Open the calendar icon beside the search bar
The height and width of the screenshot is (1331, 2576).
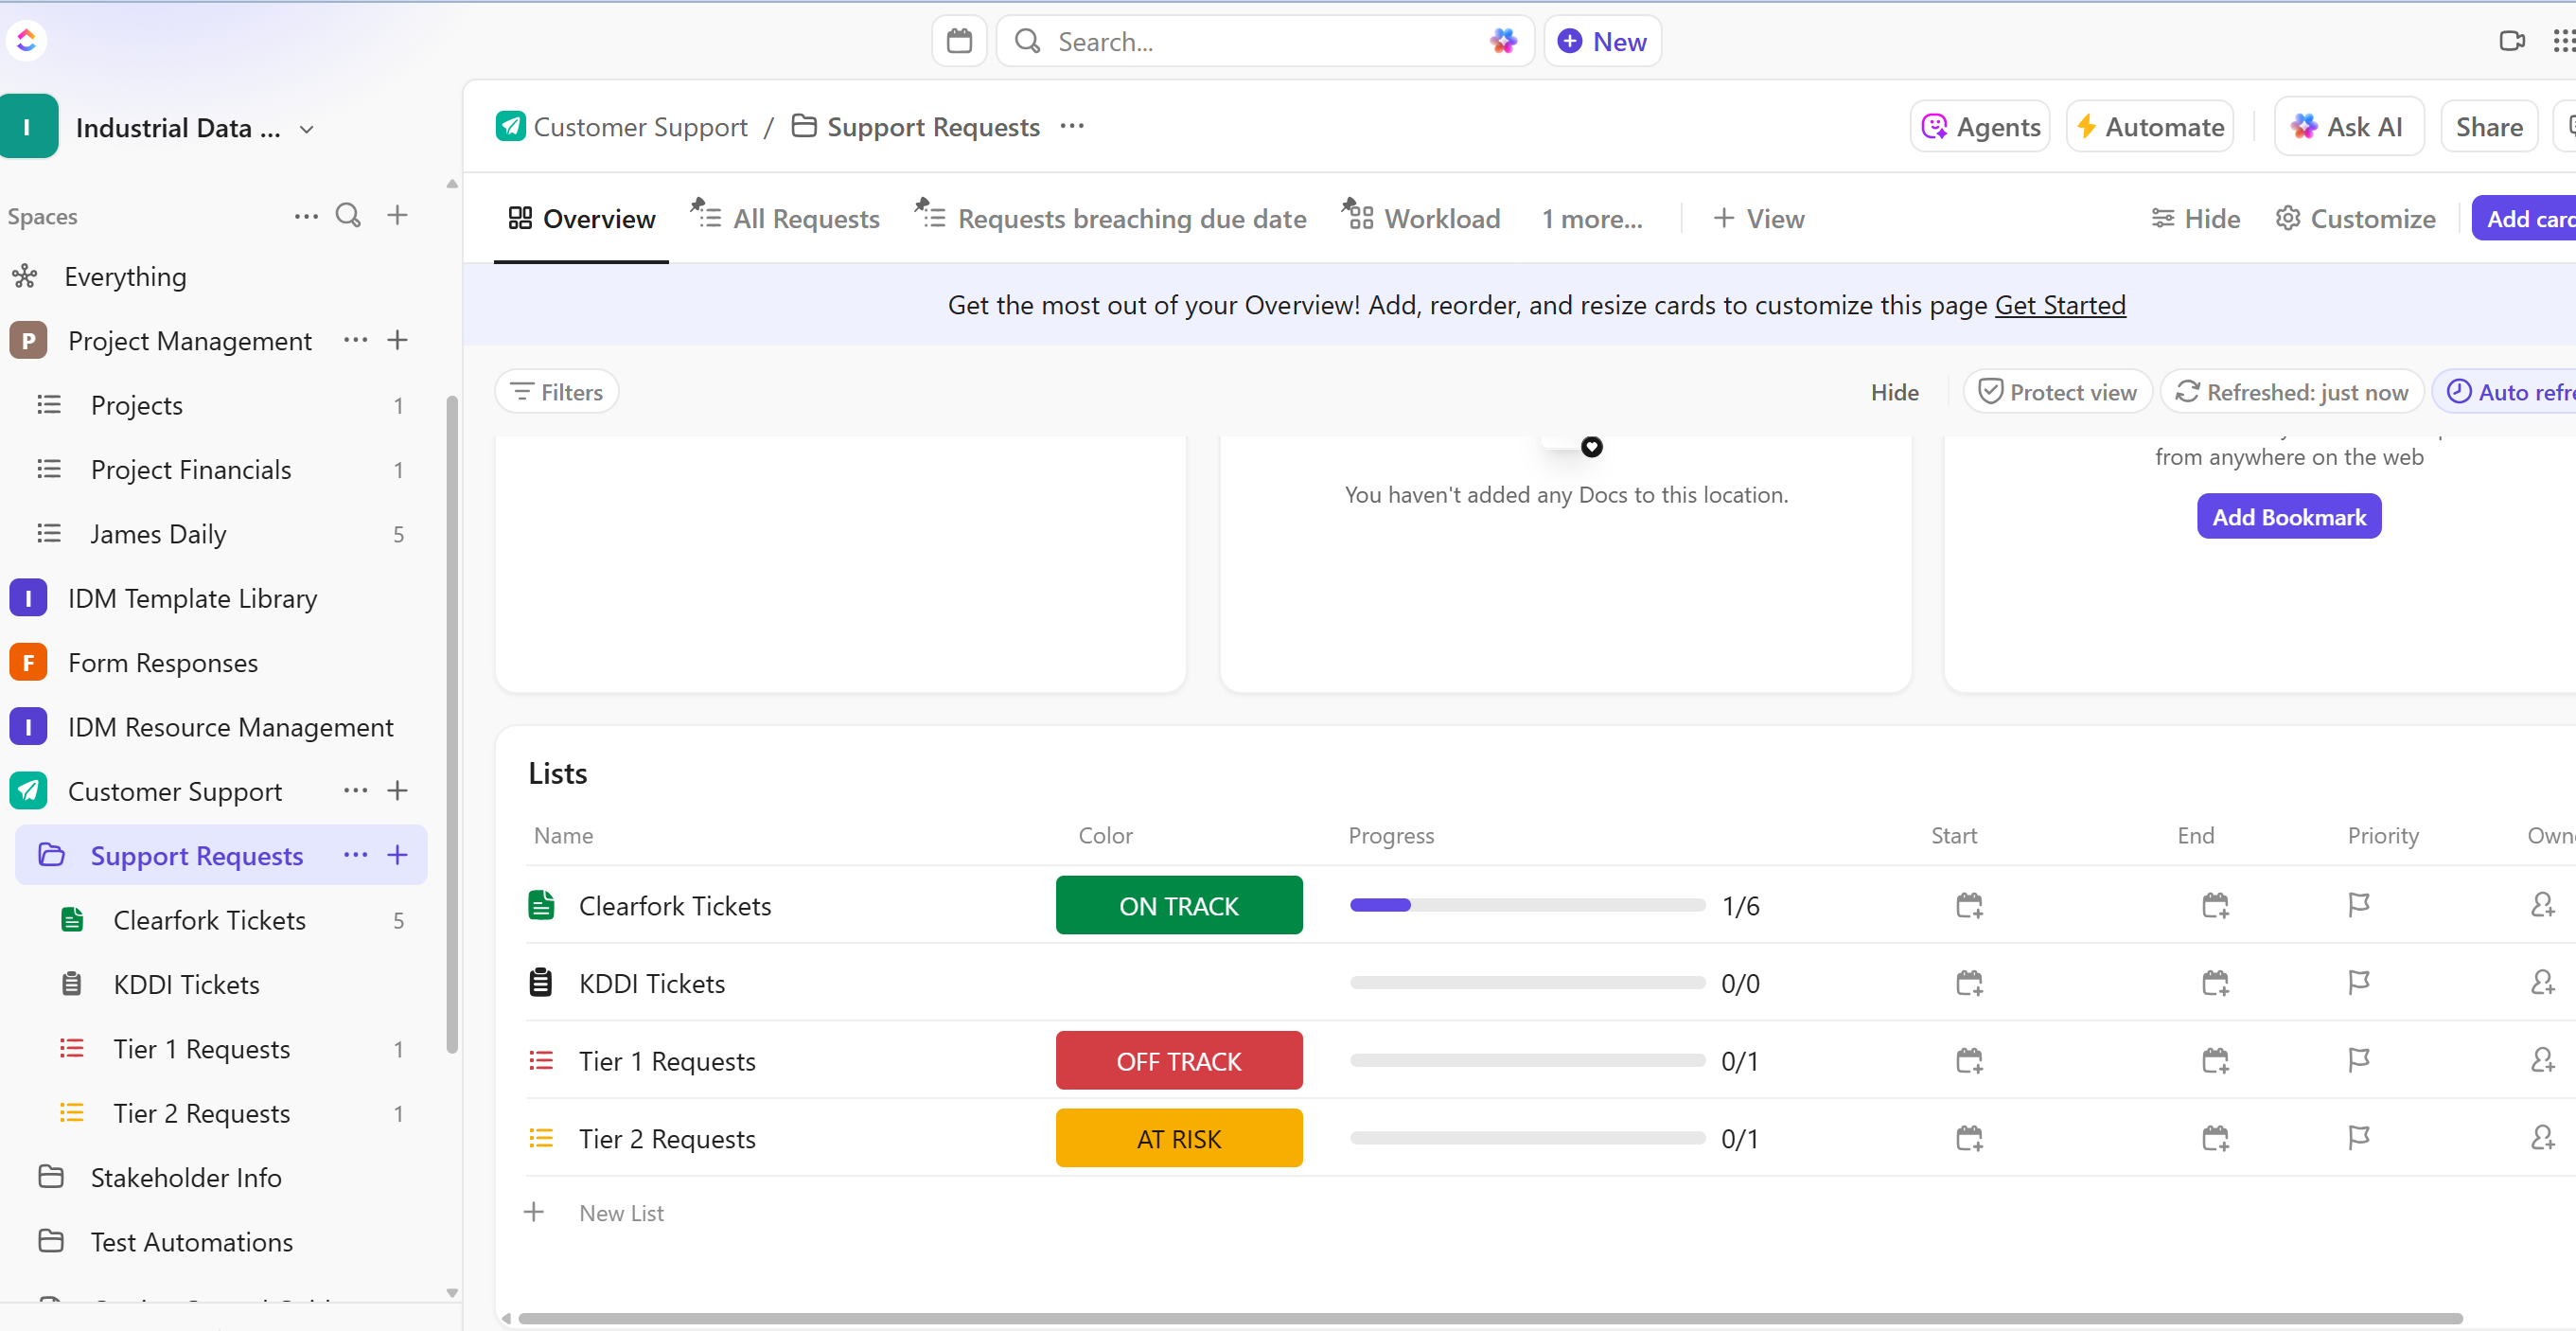pyautogui.click(x=958, y=41)
